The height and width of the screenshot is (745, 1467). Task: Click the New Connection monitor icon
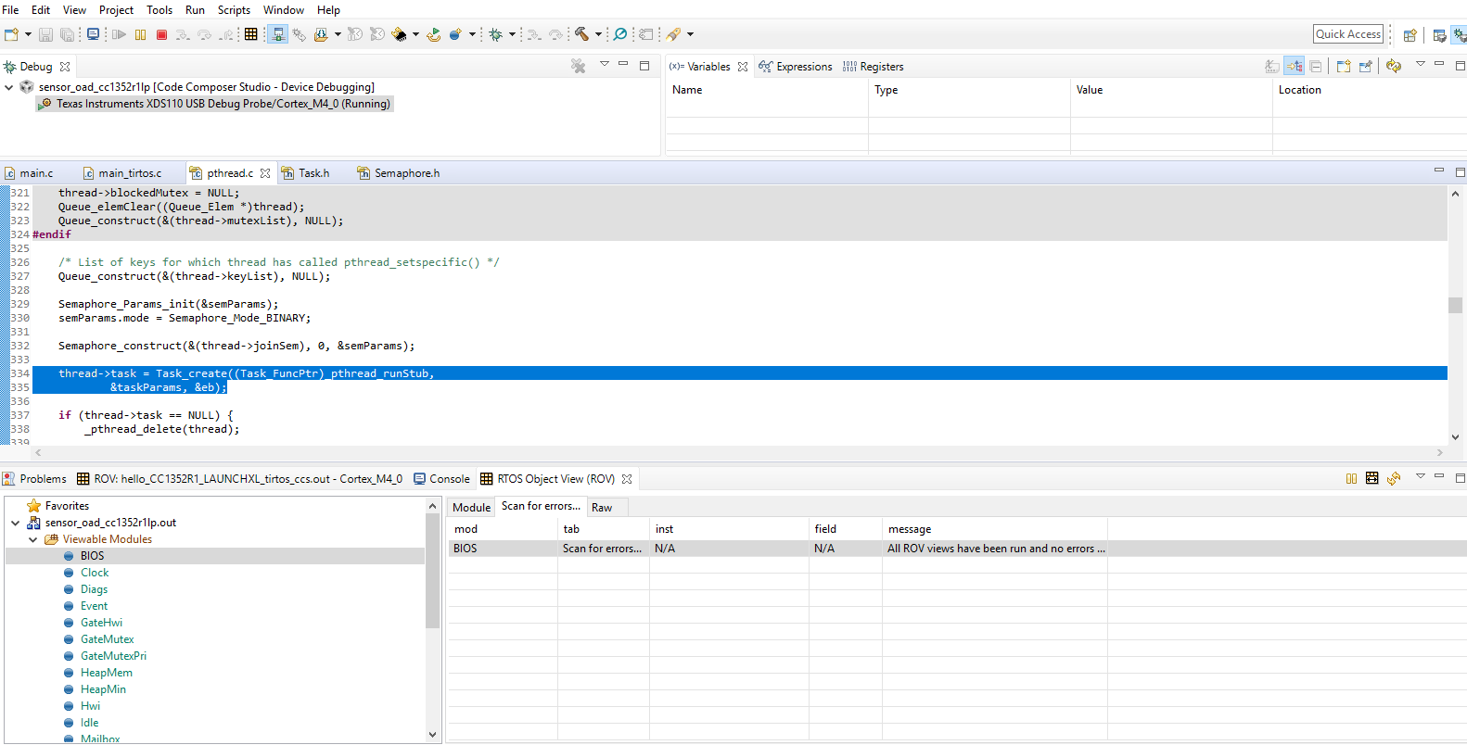[93, 34]
